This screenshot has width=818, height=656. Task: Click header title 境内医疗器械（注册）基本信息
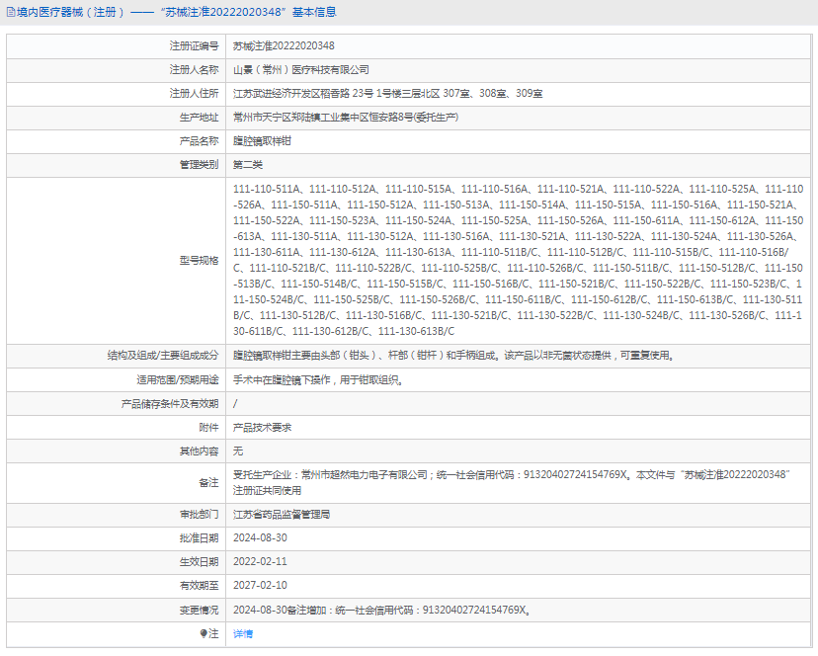click(177, 12)
